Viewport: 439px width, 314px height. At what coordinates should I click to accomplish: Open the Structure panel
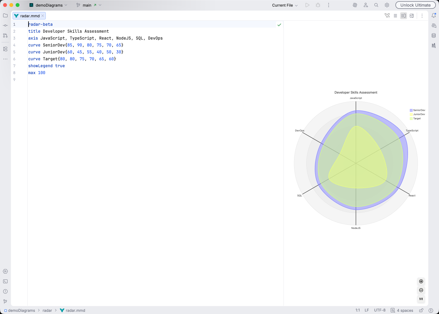[x=5, y=49]
